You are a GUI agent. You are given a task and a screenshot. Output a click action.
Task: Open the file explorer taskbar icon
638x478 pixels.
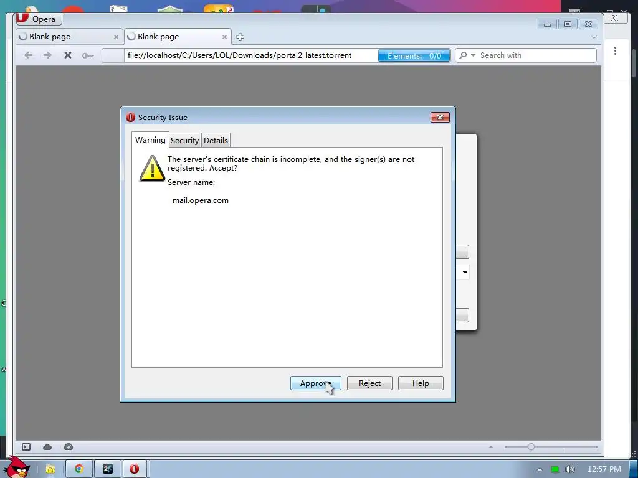click(x=50, y=469)
